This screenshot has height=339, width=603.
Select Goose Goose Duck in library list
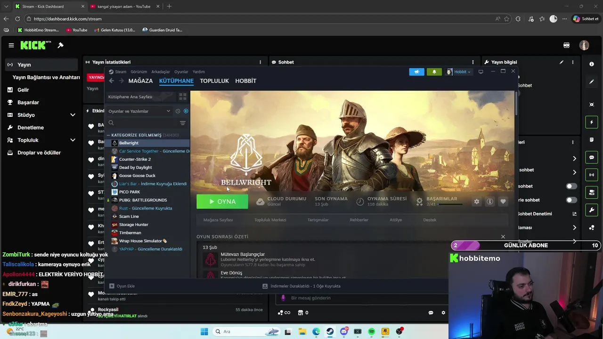pyautogui.click(x=137, y=176)
